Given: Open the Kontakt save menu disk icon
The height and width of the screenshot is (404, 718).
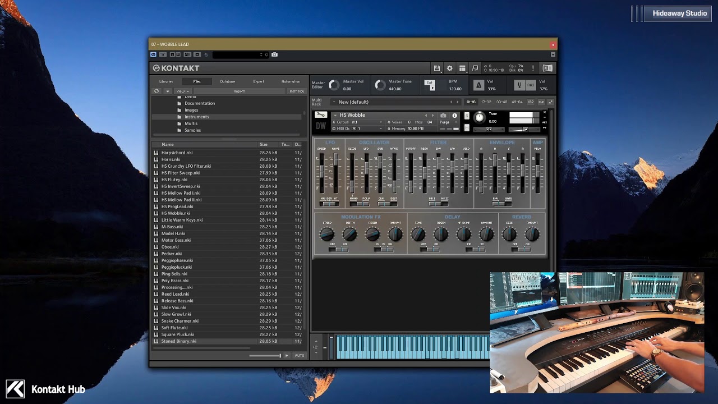Looking at the screenshot, I should (437, 68).
